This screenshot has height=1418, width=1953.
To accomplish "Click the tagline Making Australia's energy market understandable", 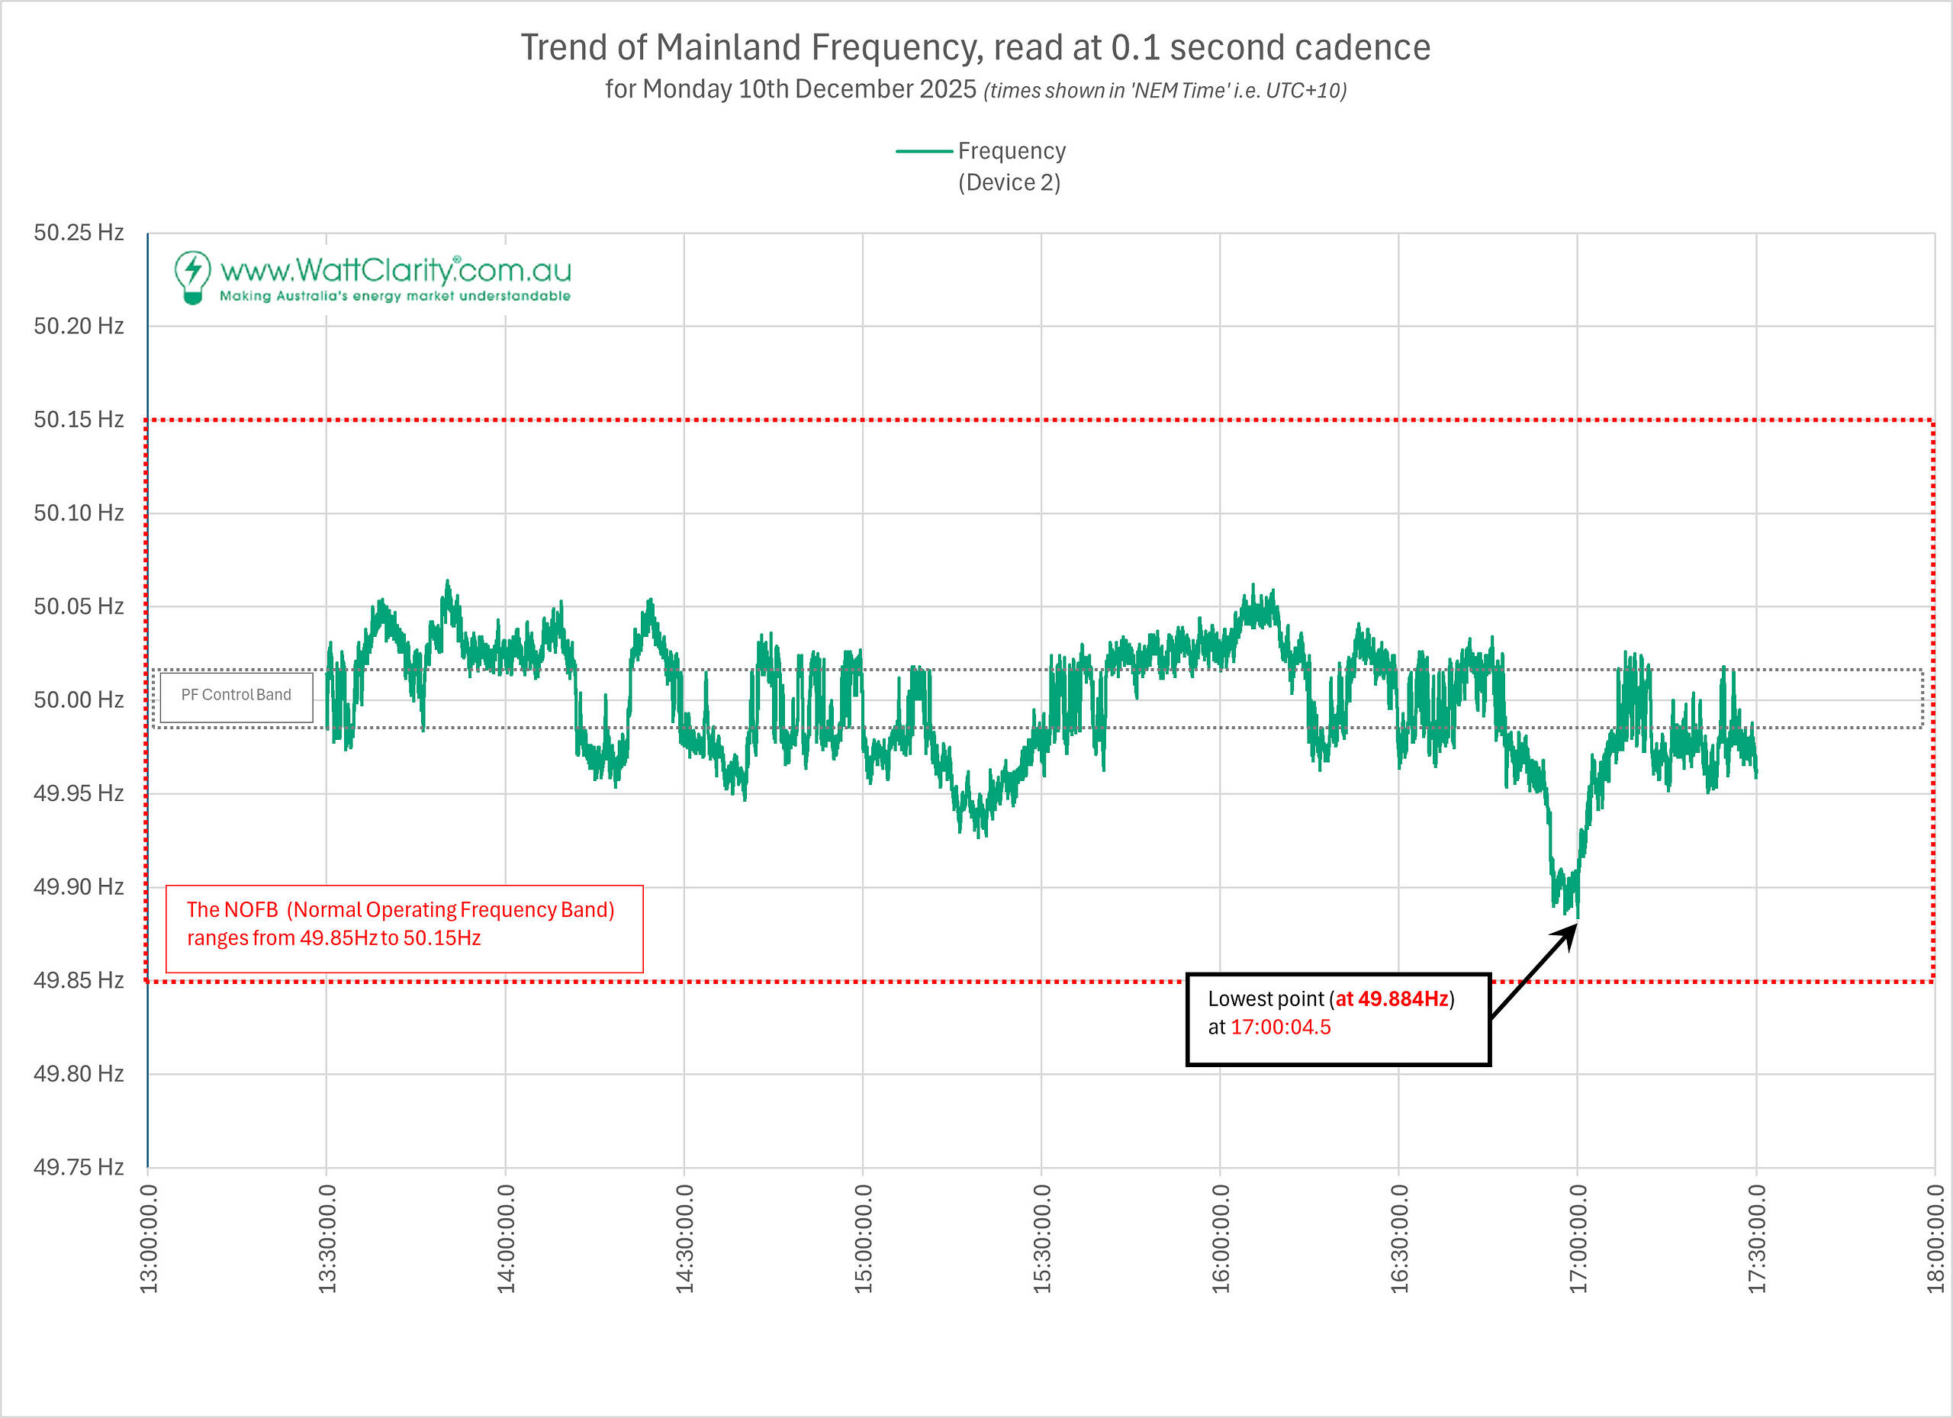I will pyautogui.click(x=395, y=296).
